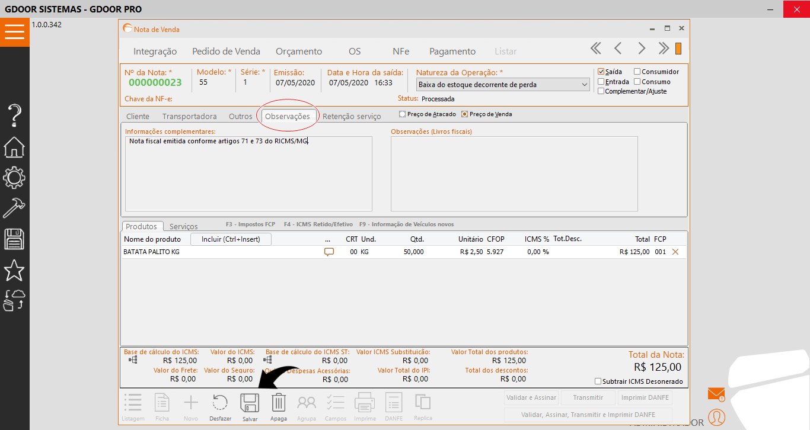Screen dimensions: 810x430
Task: Check the Complementar/Ajuste checkbox
Action: point(601,91)
